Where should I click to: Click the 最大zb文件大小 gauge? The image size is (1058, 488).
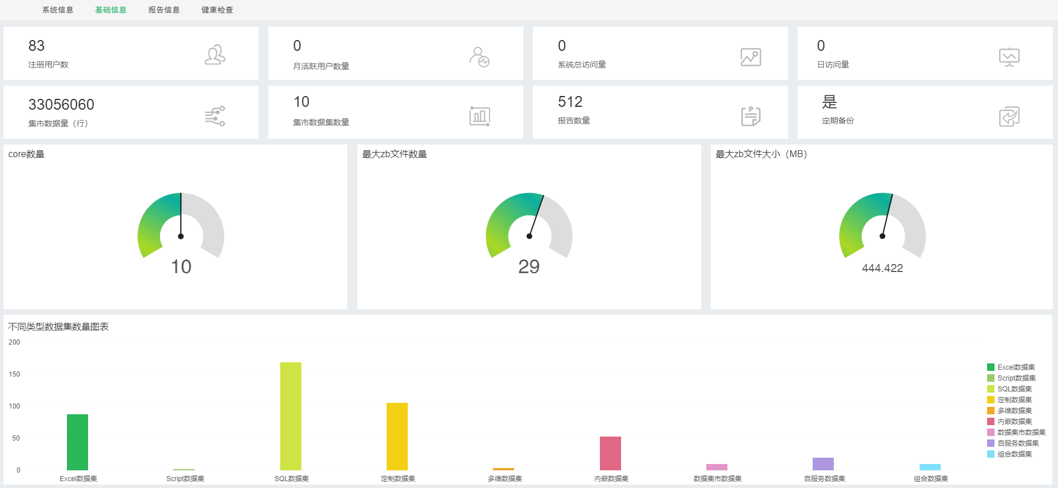[x=882, y=226]
